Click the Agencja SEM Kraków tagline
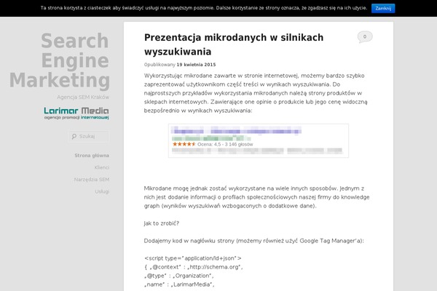The width and height of the screenshot is (437, 291). coord(83,97)
